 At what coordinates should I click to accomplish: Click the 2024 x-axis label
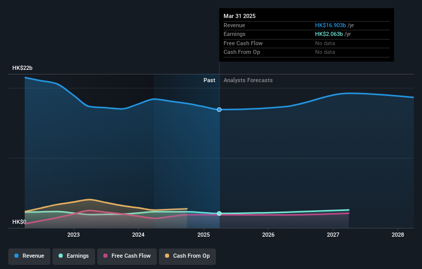pyautogui.click(x=138, y=235)
